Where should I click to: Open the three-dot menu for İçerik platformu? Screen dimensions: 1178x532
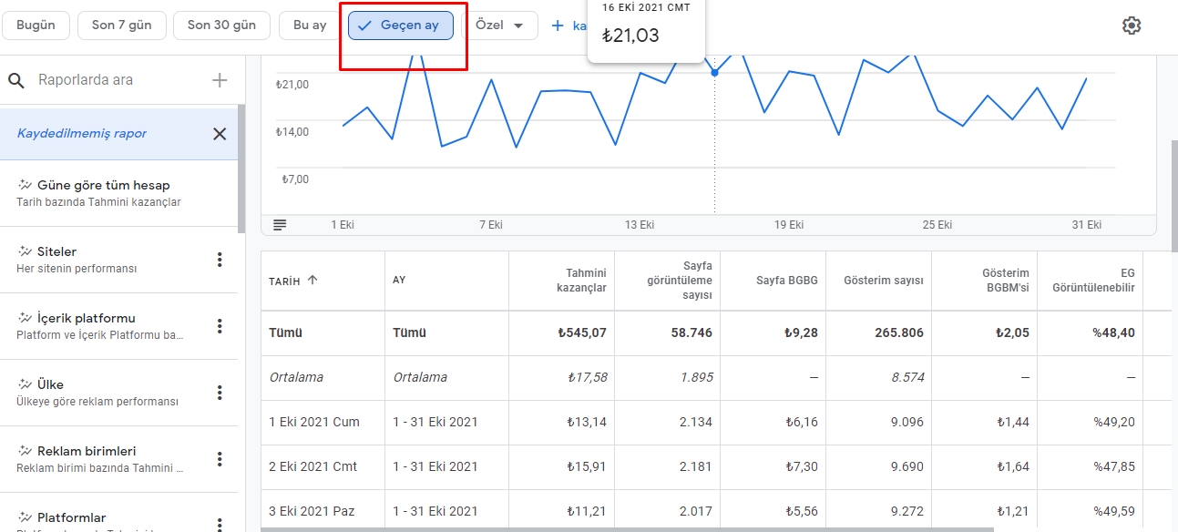coord(220,326)
